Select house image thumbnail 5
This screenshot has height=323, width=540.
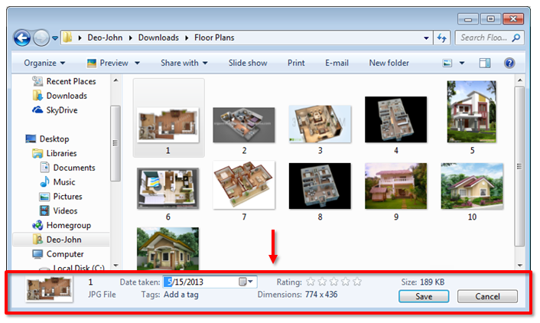471,112
